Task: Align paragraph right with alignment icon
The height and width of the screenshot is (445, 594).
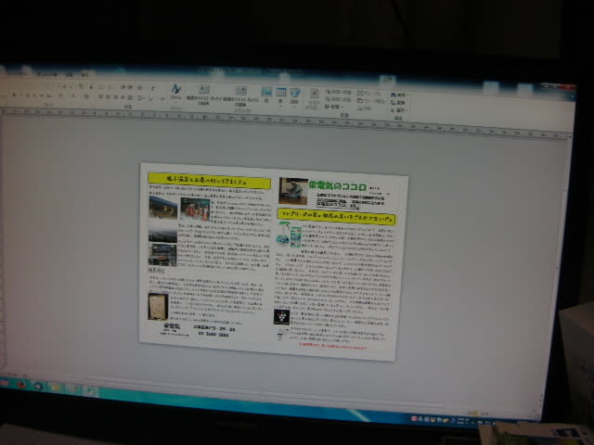Action: (x=115, y=97)
